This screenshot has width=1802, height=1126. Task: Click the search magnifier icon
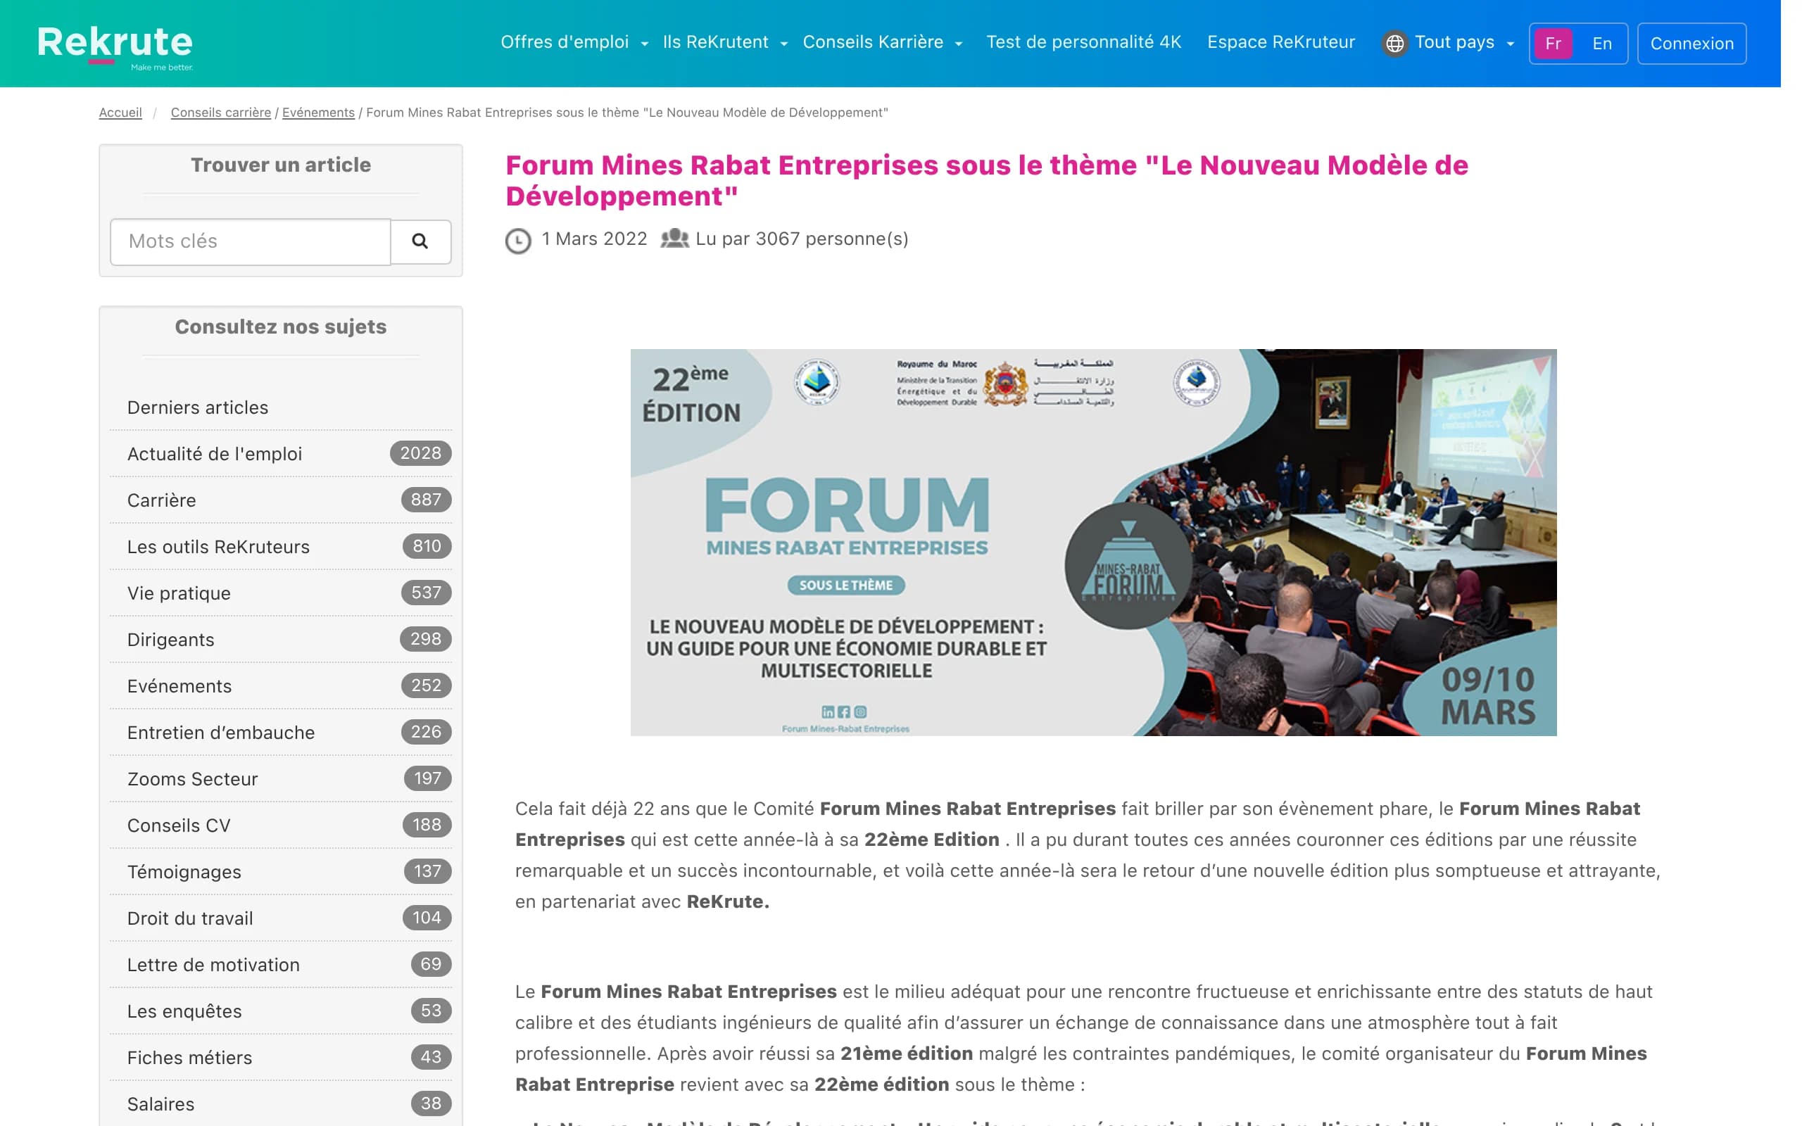[421, 241]
